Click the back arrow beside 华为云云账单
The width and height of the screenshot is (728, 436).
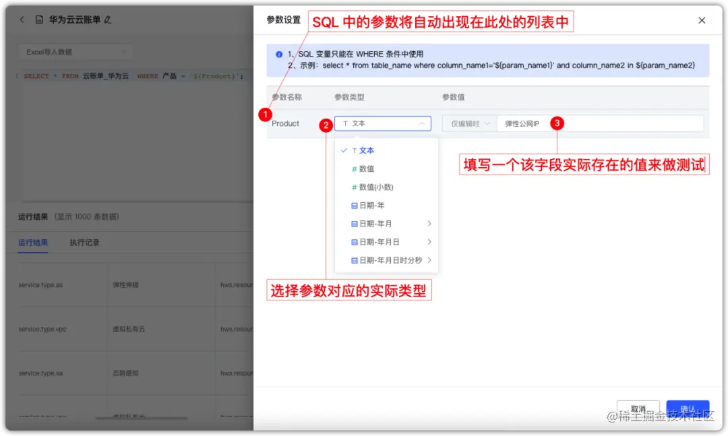(22, 20)
